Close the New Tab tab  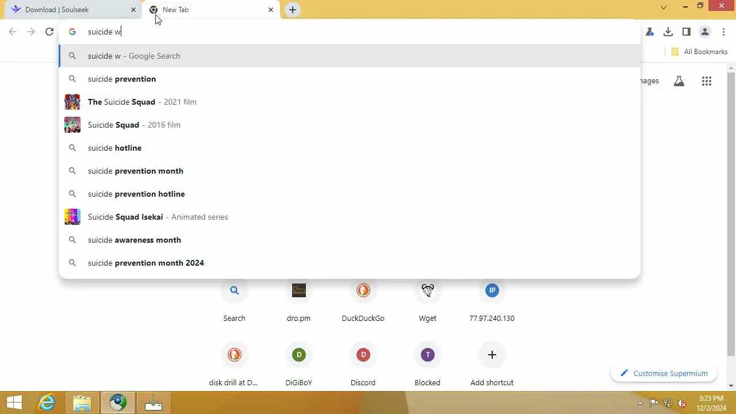pos(271,10)
